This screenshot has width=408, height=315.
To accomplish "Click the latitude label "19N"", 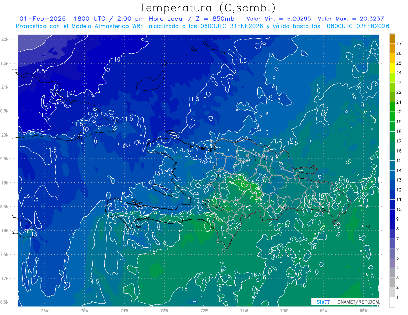I will [5, 183].
